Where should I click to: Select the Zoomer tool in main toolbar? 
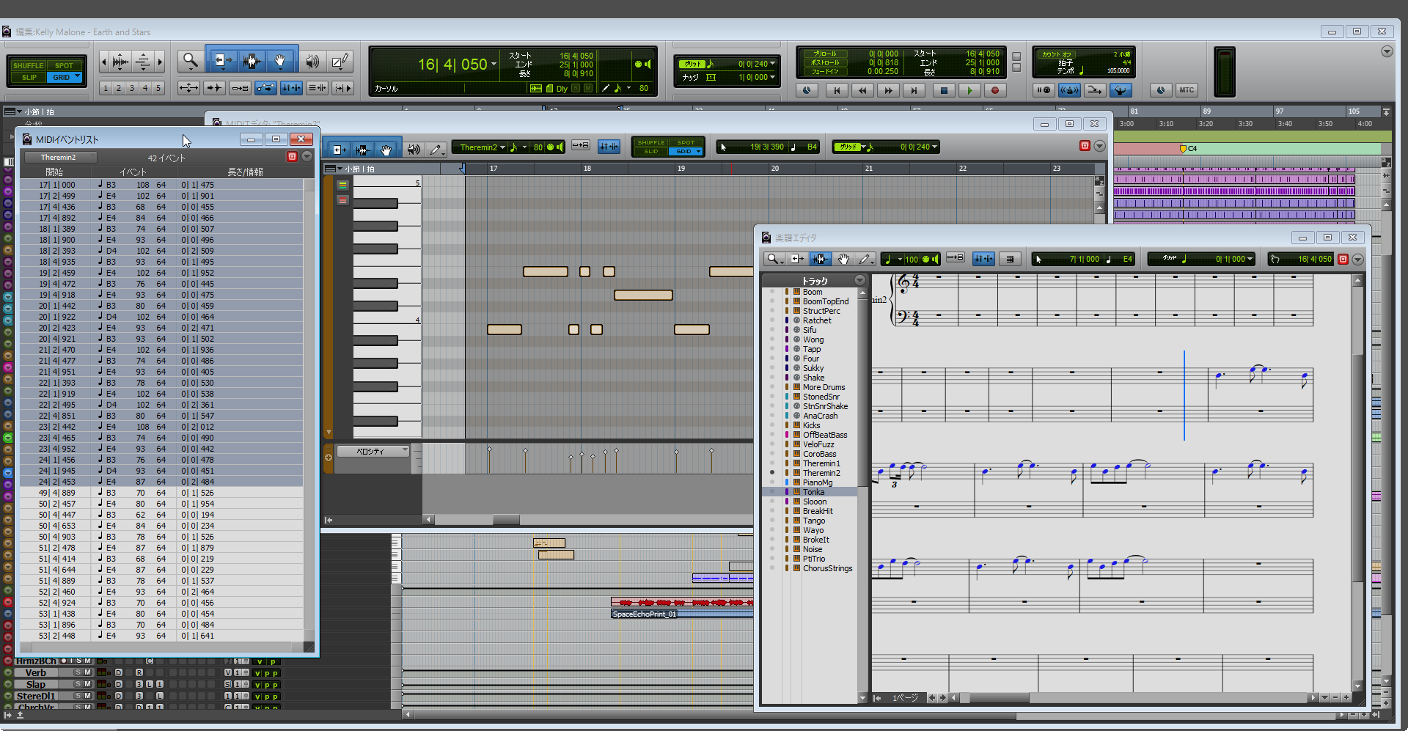pos(191,61)
